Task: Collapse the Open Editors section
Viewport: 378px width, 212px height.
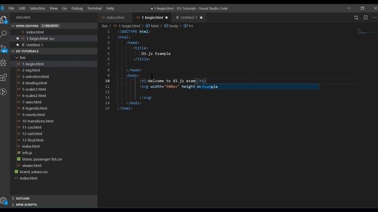Action: 13,26
